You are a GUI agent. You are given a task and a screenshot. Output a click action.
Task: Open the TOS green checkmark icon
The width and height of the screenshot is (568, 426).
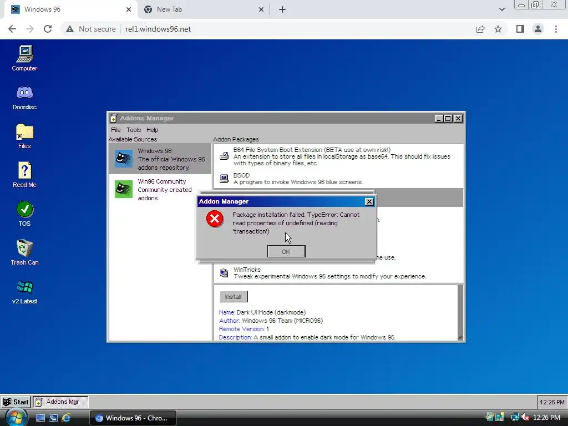[x=24, y=214]
